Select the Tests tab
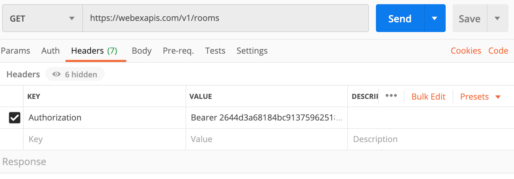The height and width of the screenshot is (179, 514). (215, 51)
